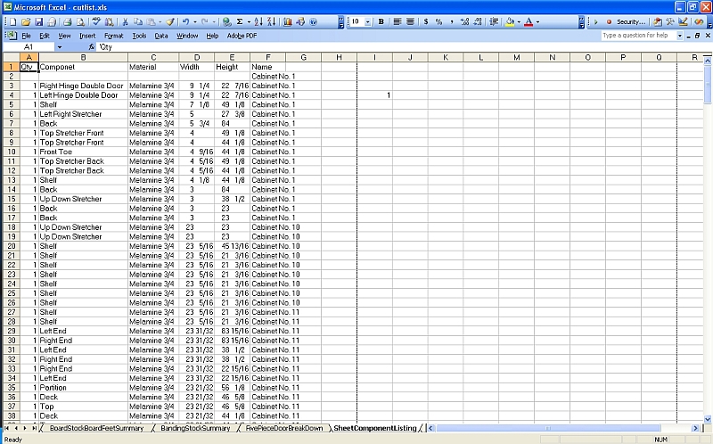
Task: Expand the font size dropdown
Action: (x=367, y=21)
